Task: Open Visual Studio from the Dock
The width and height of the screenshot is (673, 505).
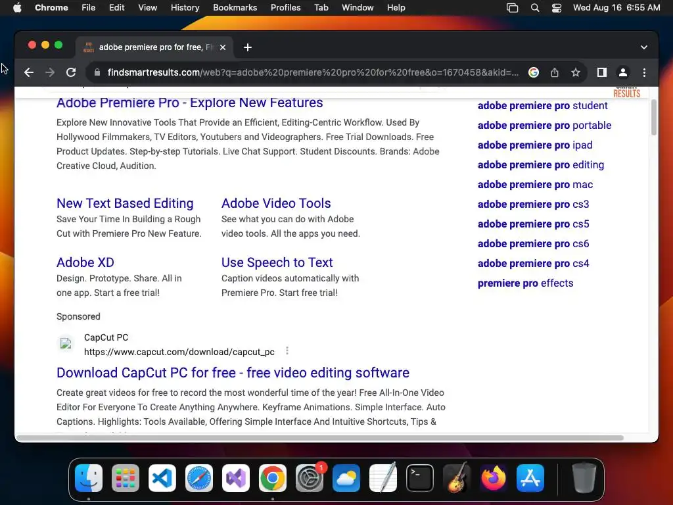Action: point(236,478)
